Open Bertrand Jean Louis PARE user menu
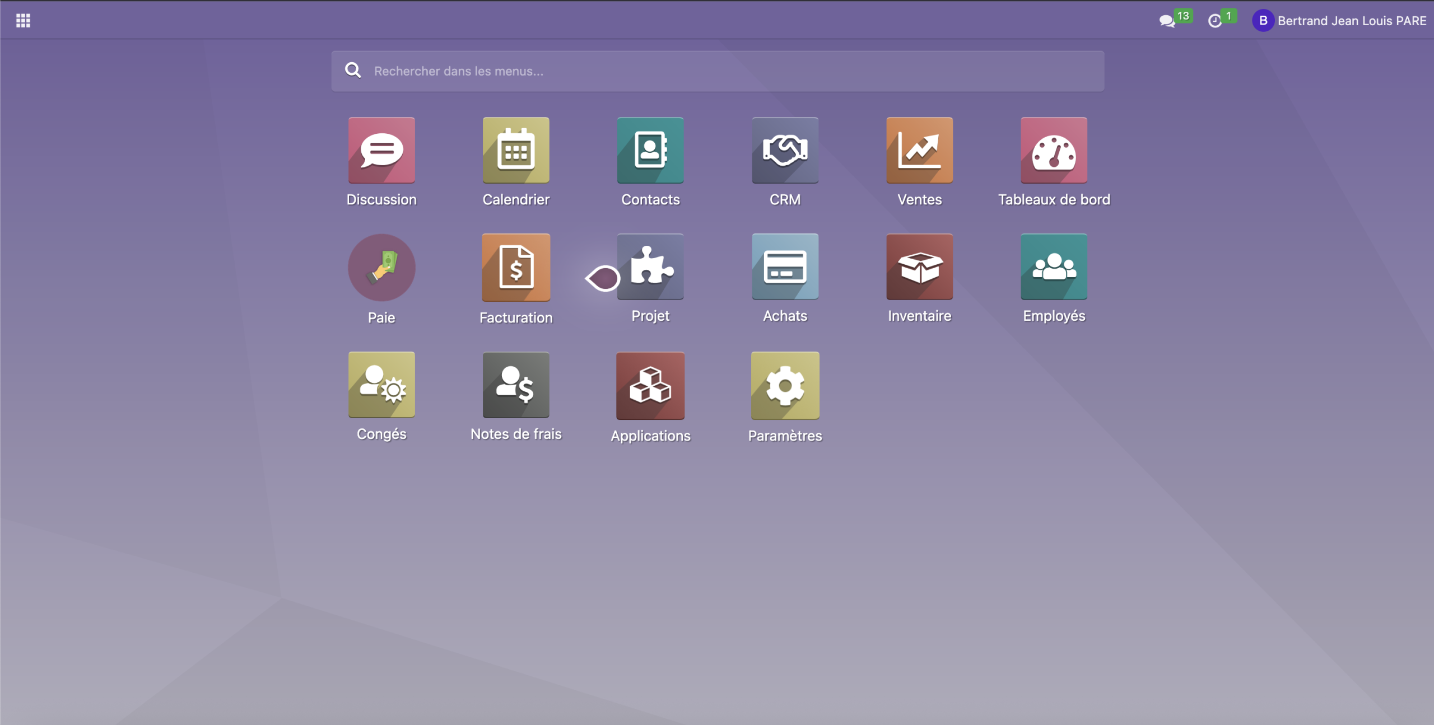Image resolution: width=1434 pixels, height=725 pixels. (1339, 21)
